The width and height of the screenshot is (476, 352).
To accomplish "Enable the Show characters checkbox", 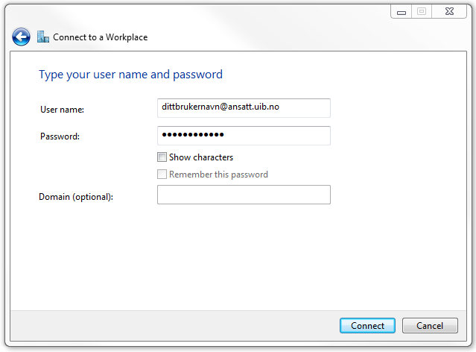I will pyautogui.click(x=162, y=157).
